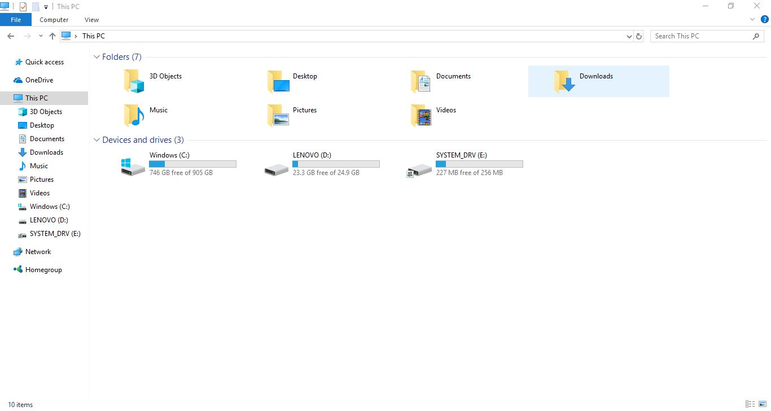
Task: Select Homegroup in the navigation pane
Action: pos(43,270)
